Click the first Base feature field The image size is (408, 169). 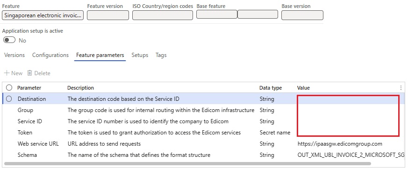[217, 14]
